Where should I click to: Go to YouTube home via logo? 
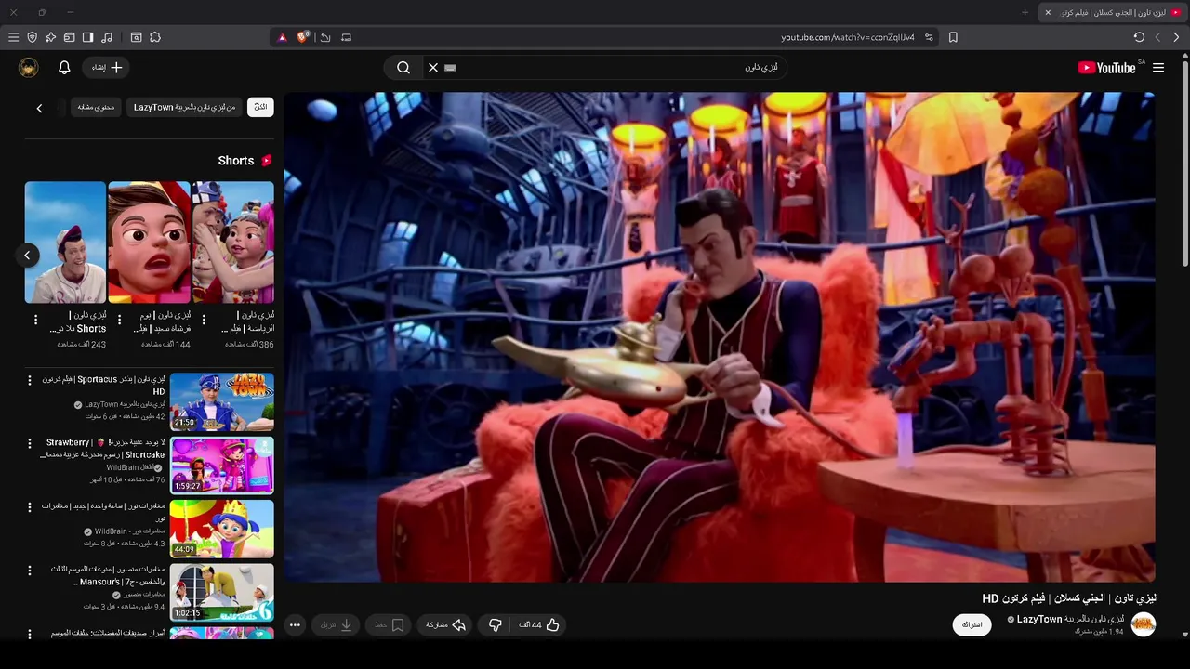coord(1106,67)
